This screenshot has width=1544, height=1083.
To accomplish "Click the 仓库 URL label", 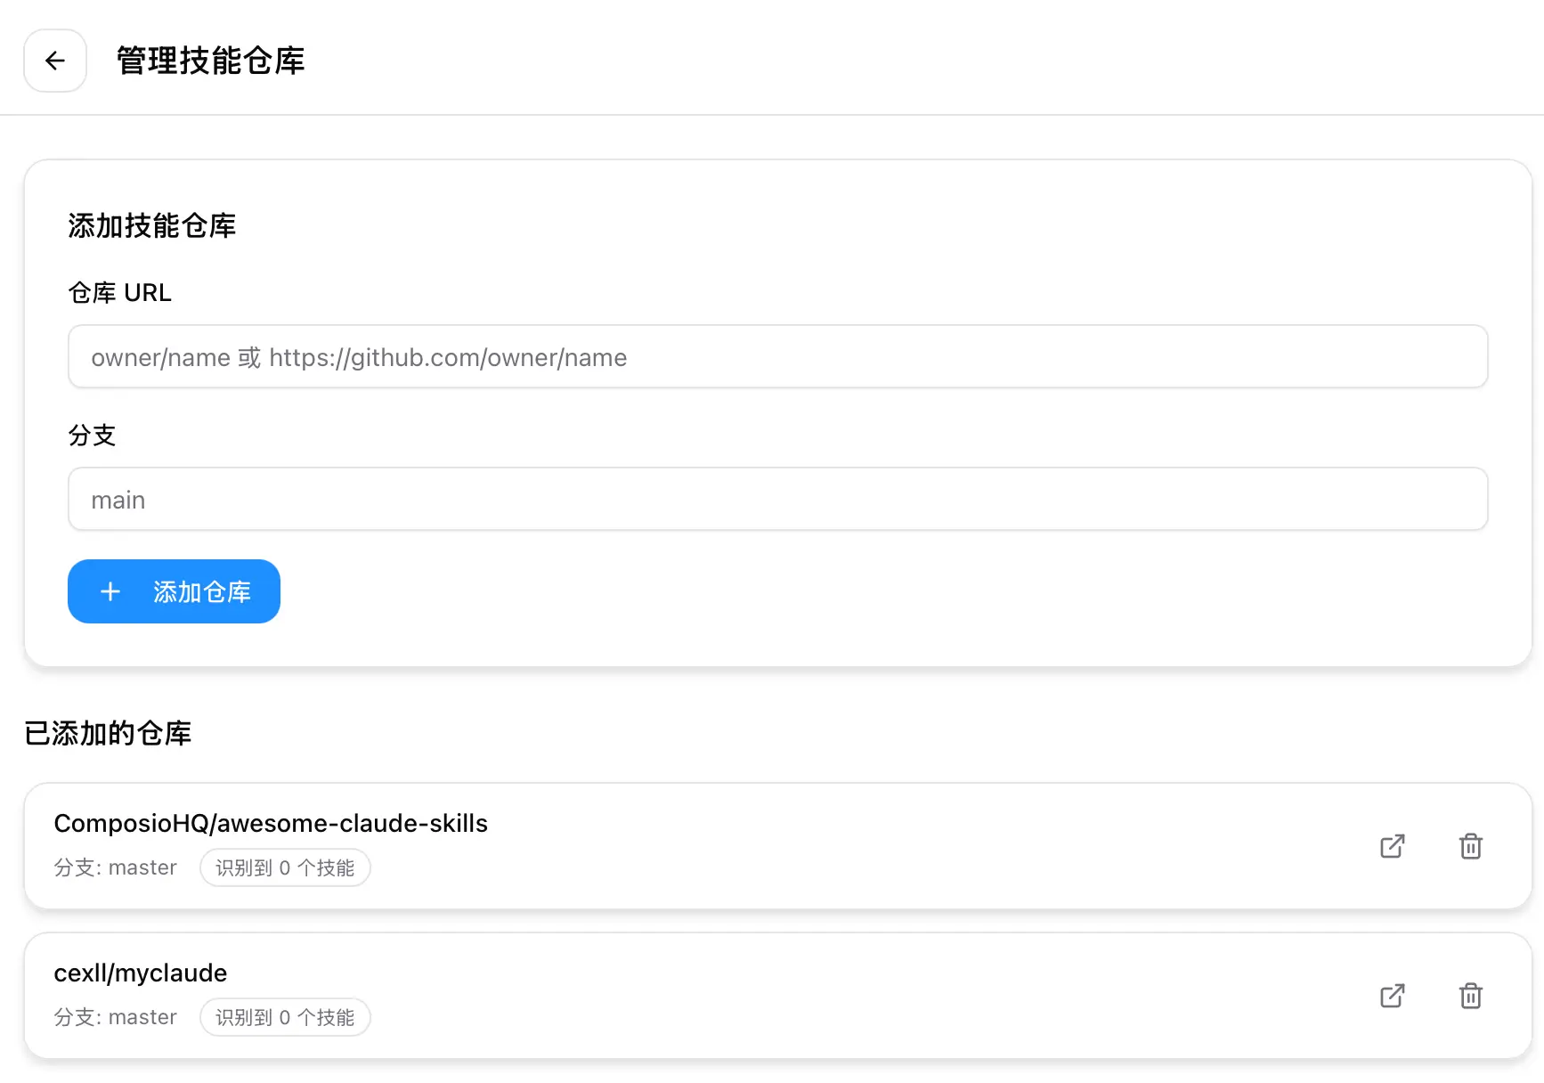I will 120,293.
